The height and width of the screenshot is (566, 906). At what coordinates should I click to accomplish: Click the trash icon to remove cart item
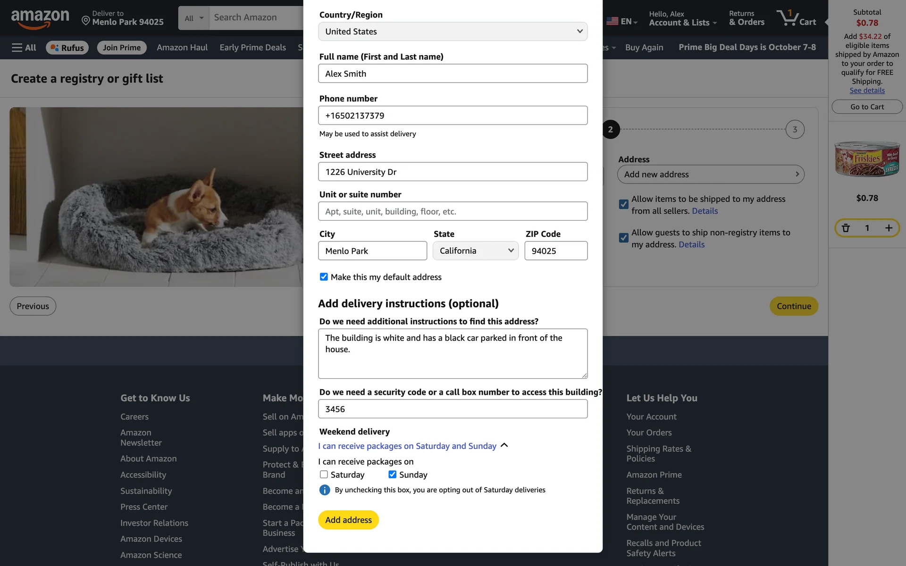(x=846, y=228)
